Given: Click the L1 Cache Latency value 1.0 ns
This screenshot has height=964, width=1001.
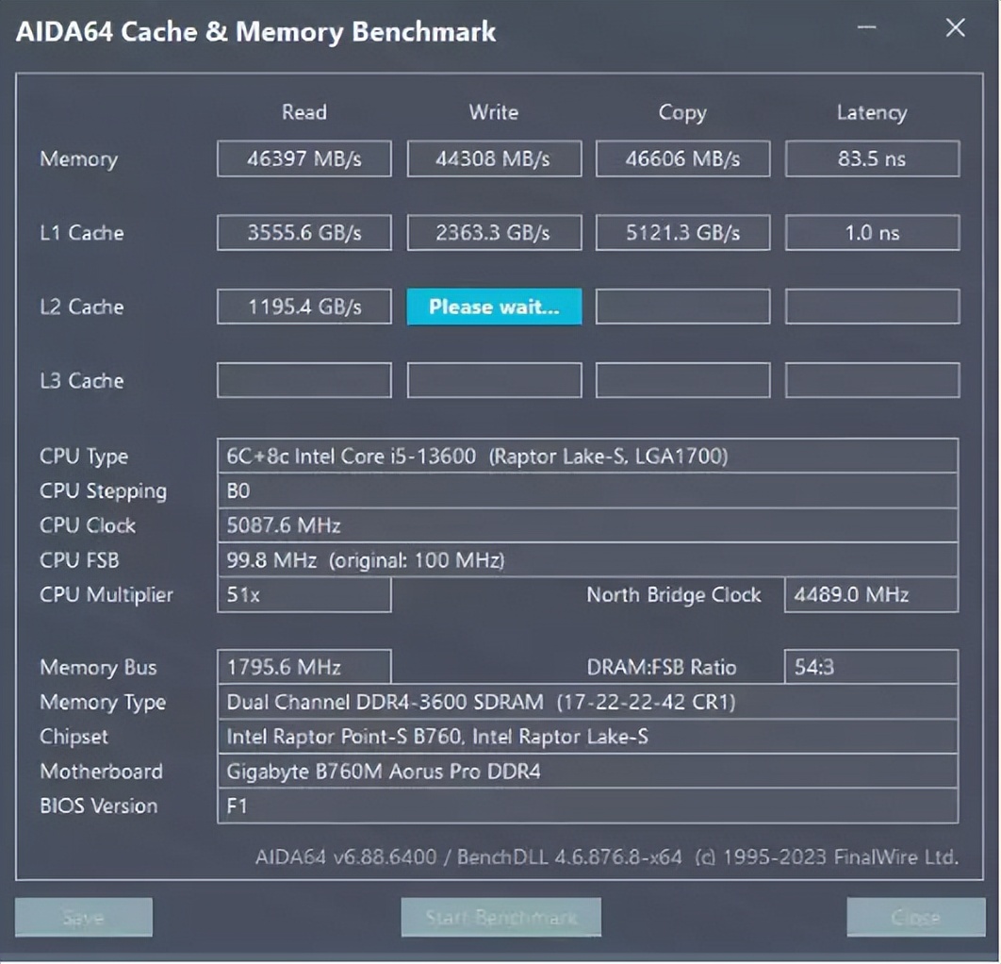Looking at the screenshot, I should click(870, 232).
